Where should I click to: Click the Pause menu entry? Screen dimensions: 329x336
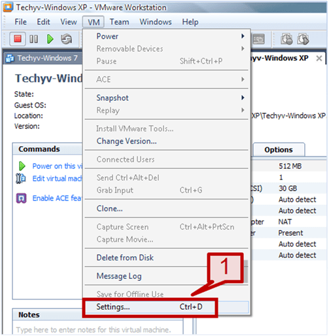pos(167,61)
